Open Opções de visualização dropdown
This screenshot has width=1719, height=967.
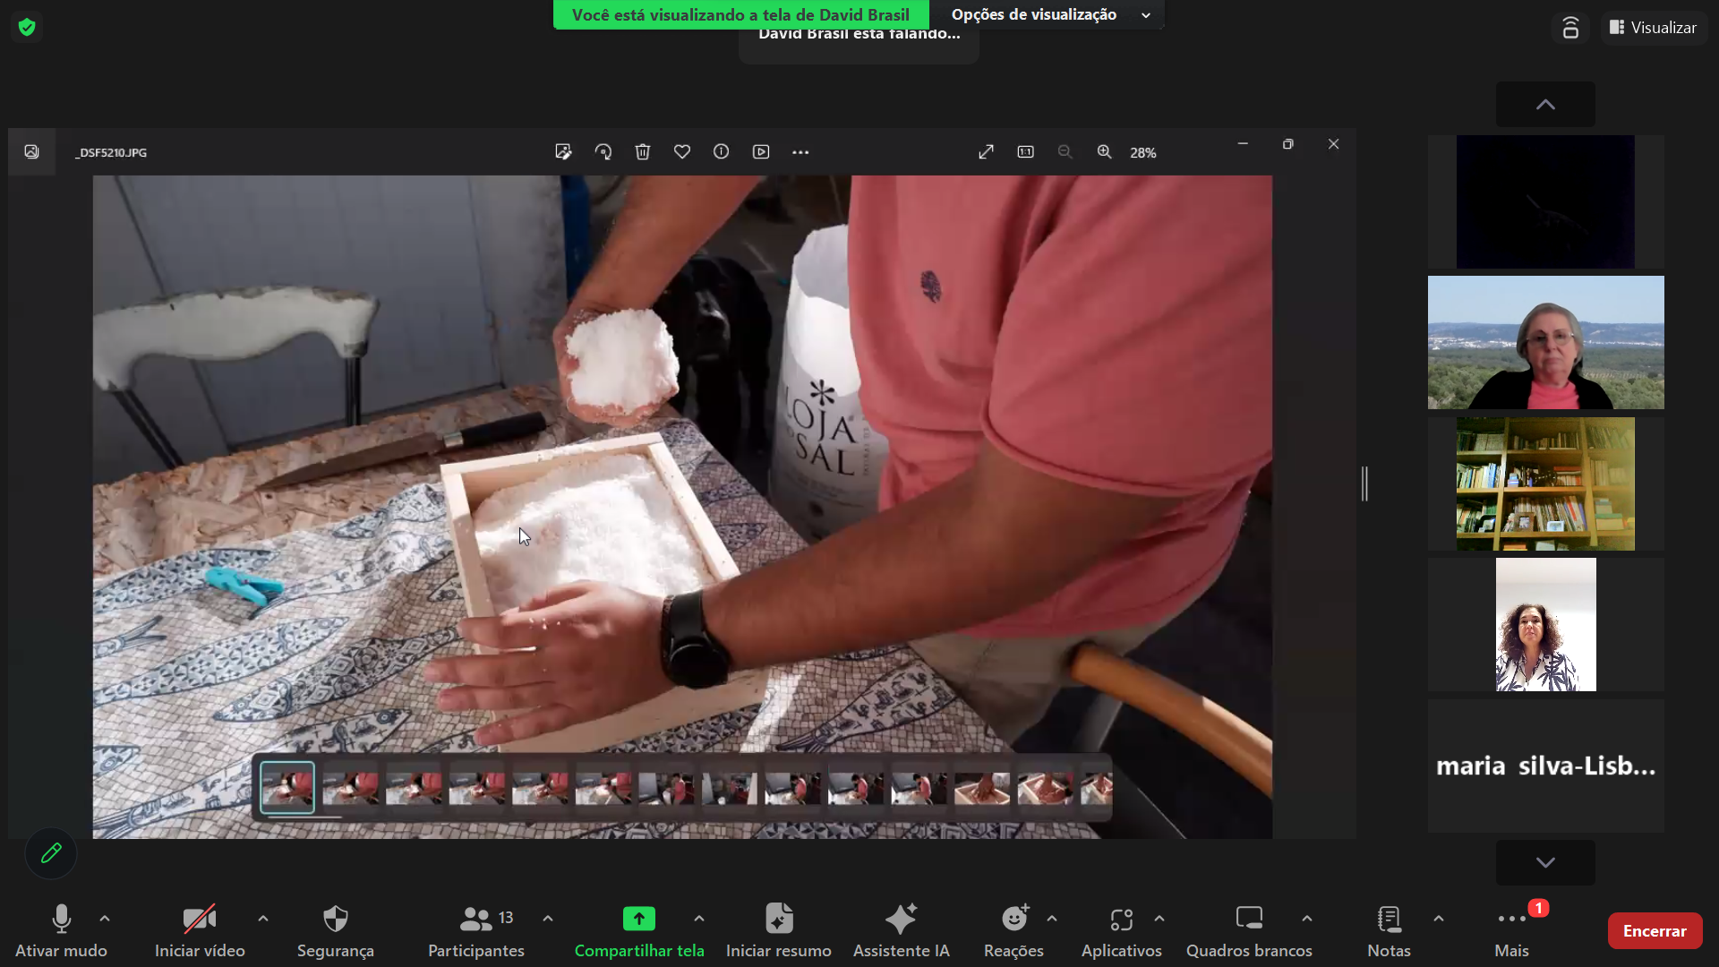(1046, 14)
